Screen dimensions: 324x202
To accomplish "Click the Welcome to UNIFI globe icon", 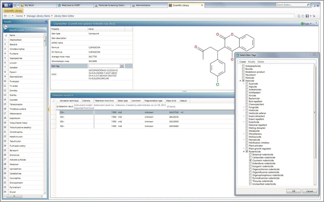I will [59, 5].
